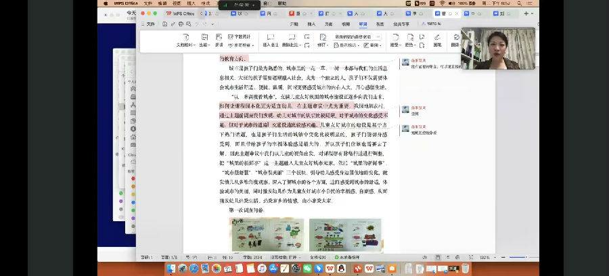Switch to the 插入 ribbon tab
609x276 pixels.
click(x=311, y=24)
